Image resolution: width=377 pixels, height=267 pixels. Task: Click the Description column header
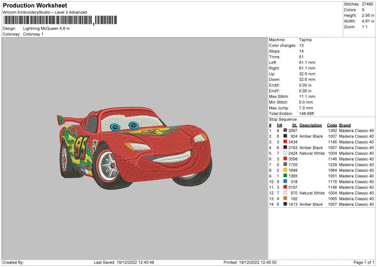coord(310,125)
